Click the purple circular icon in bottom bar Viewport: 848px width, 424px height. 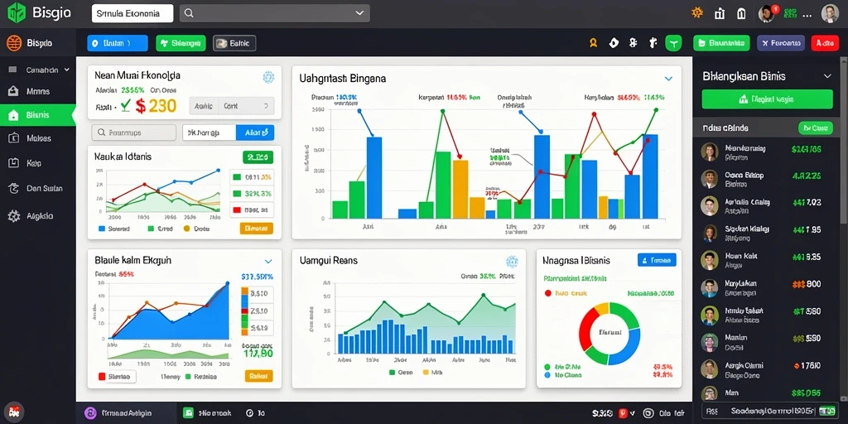click(x=89, y=412)
